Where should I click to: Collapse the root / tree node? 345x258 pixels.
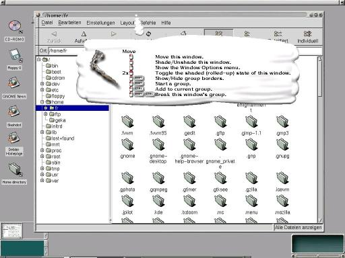(39, 59)
